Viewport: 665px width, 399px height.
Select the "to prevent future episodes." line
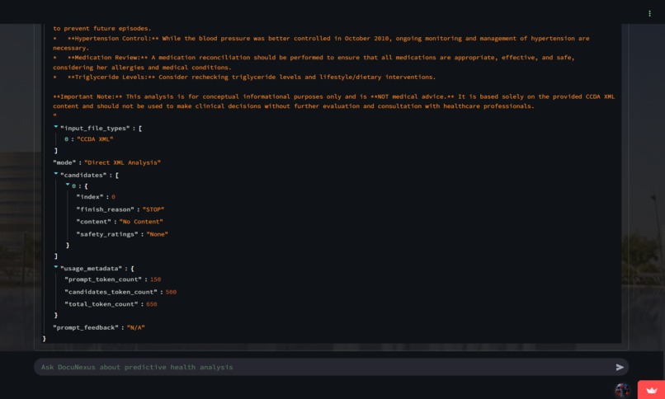point(101,28)
